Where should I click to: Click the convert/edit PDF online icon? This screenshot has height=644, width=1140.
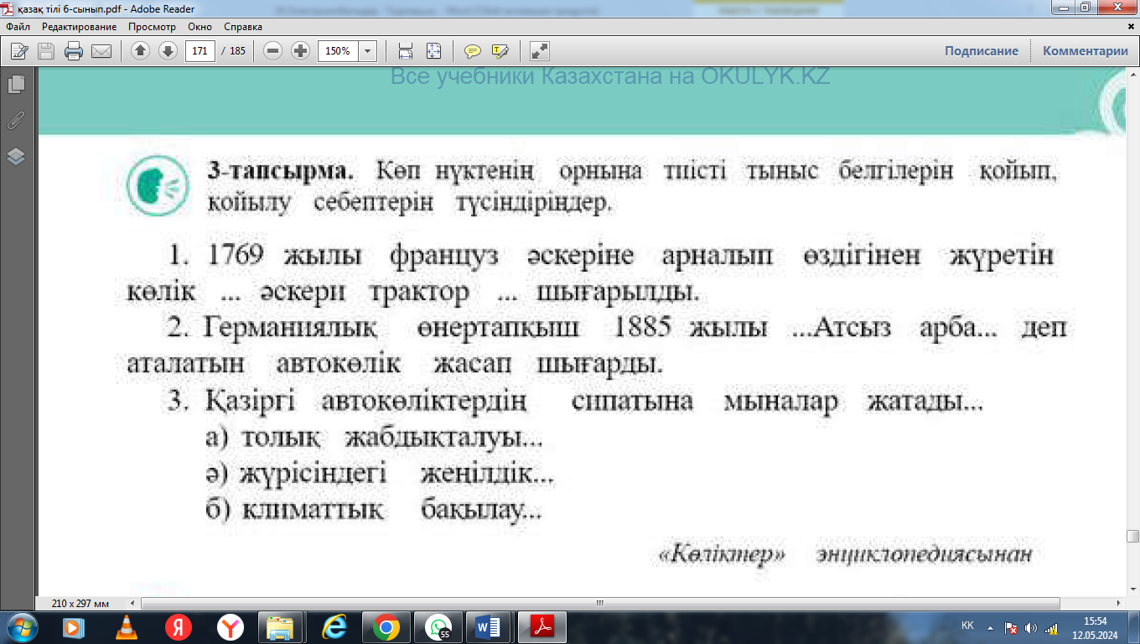point(19,51)
